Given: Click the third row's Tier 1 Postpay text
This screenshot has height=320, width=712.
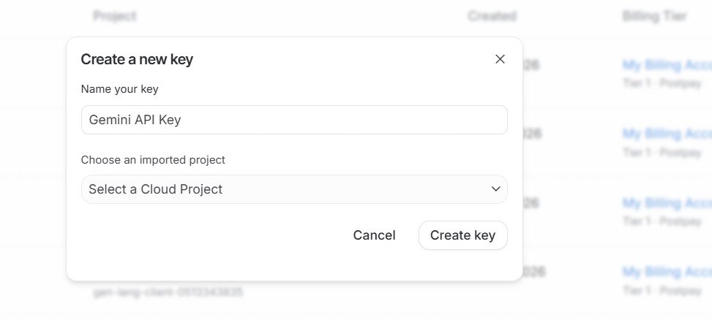Looking at the screenshot, I should [x=662, y=221].
